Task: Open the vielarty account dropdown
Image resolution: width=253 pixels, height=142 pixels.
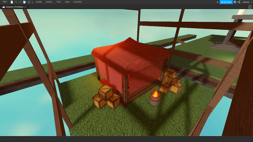Action: 247,2
